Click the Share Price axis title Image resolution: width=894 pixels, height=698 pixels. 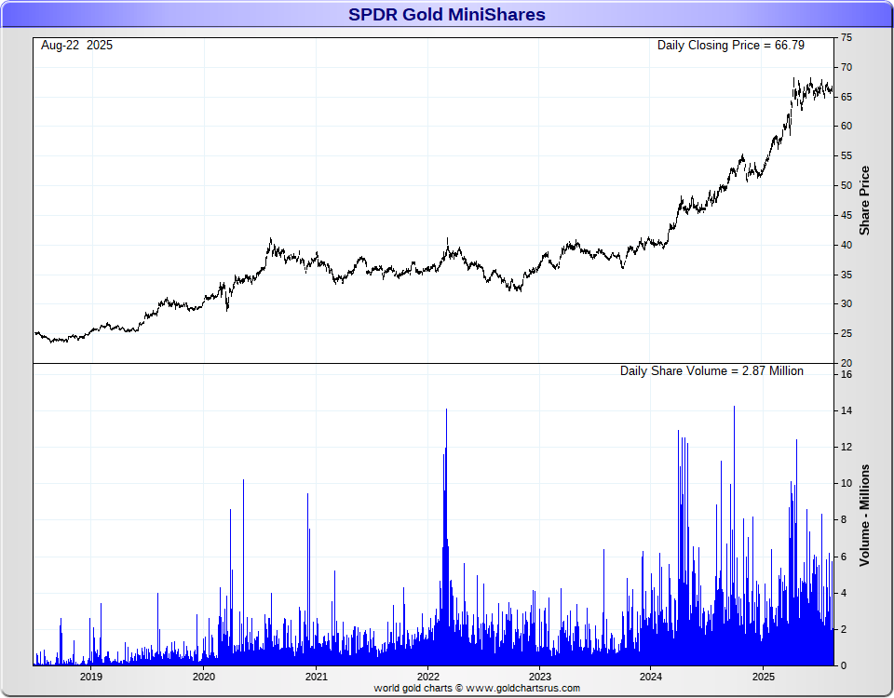(864, 200)
